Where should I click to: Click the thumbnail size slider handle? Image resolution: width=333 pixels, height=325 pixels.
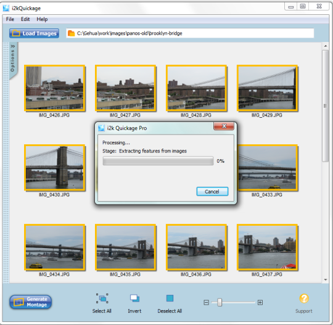[220, 302]
